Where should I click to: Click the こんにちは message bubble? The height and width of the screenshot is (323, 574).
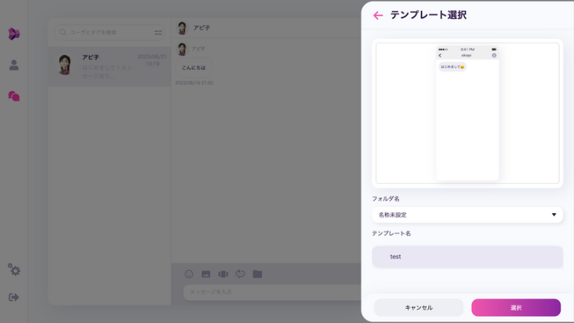(x=193, y=68)
